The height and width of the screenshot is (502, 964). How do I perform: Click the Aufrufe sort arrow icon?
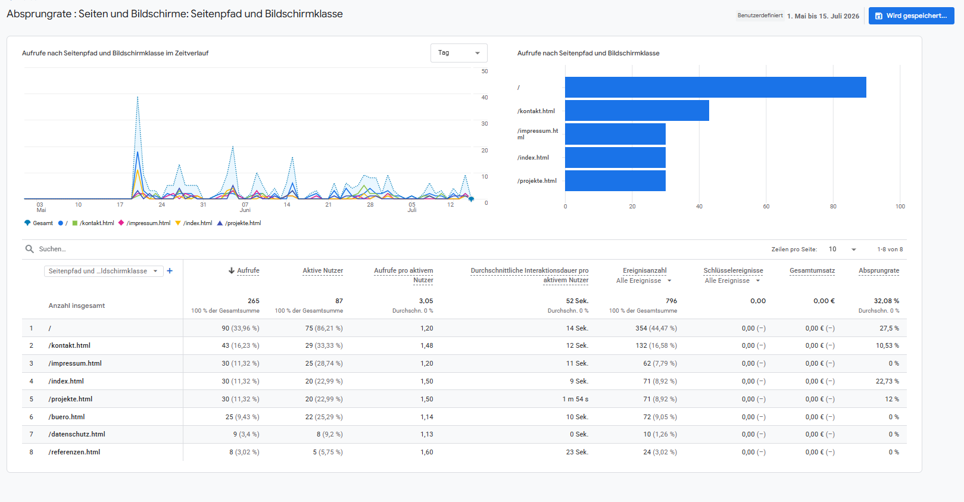(232, 270)
